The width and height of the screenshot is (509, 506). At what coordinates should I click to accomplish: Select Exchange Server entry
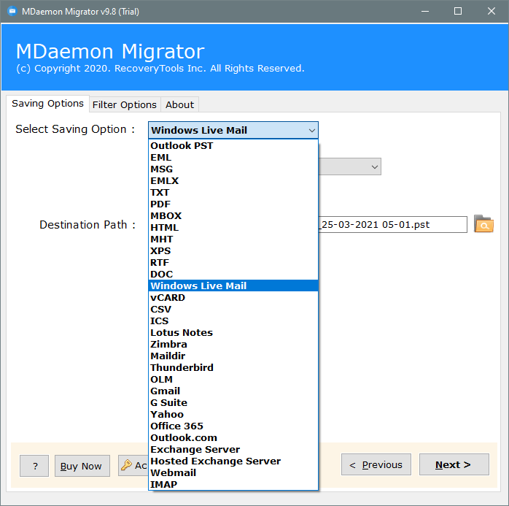tap(233, 450)
